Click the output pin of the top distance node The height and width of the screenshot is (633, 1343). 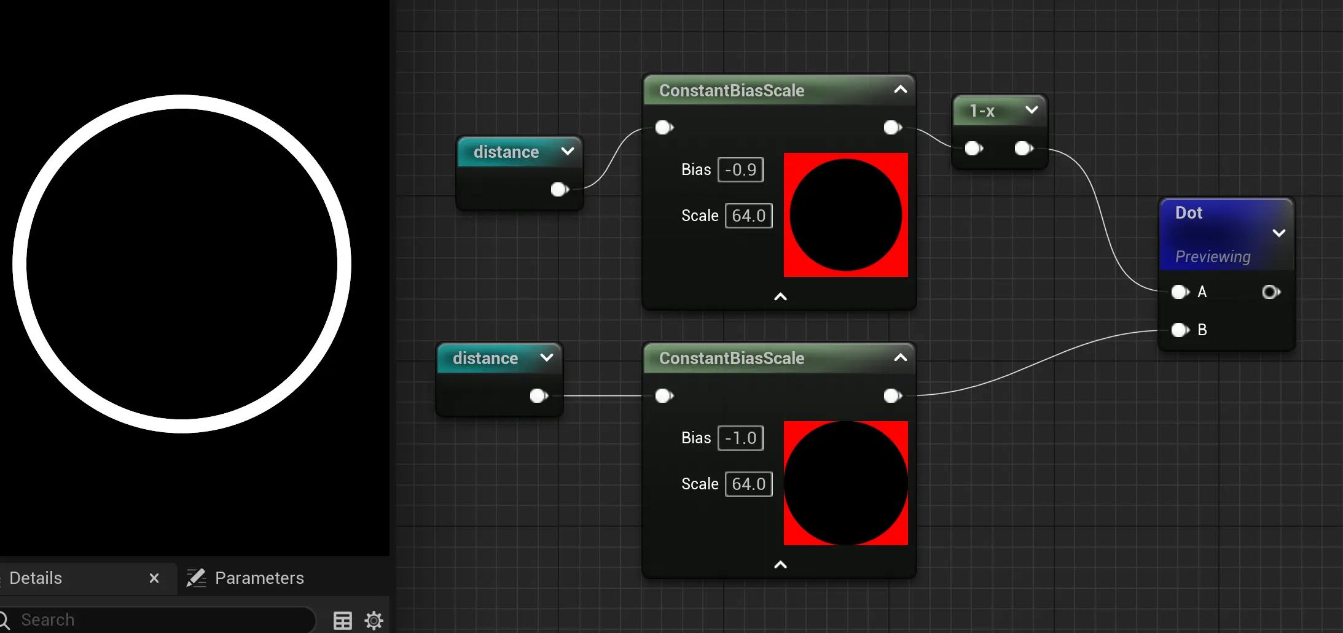(559, 189)
